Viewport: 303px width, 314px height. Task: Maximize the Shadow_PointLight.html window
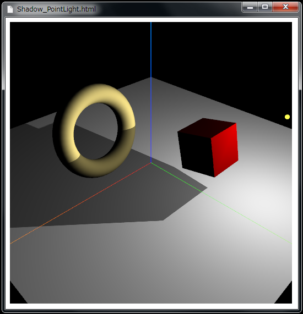265,7
